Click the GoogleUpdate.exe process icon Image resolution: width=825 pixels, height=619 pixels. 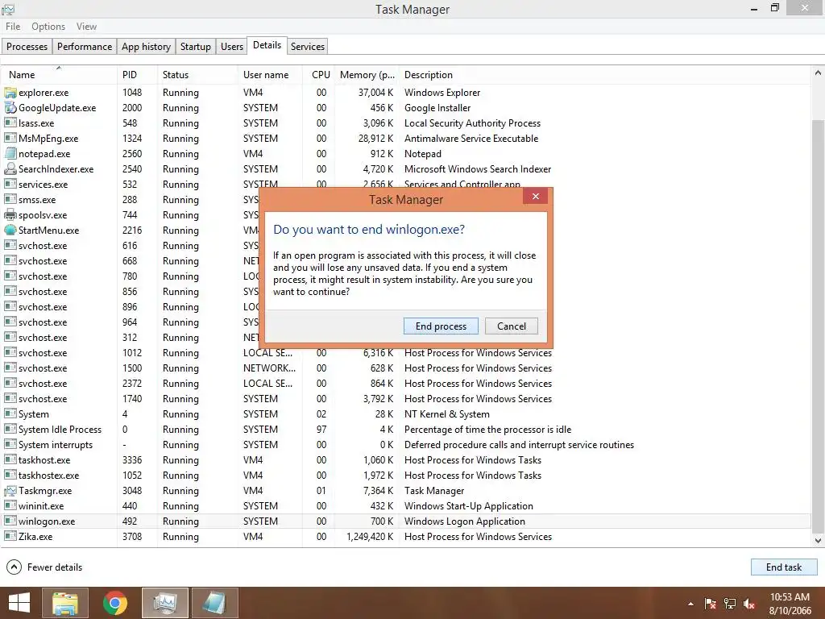(x=10, y=108)
